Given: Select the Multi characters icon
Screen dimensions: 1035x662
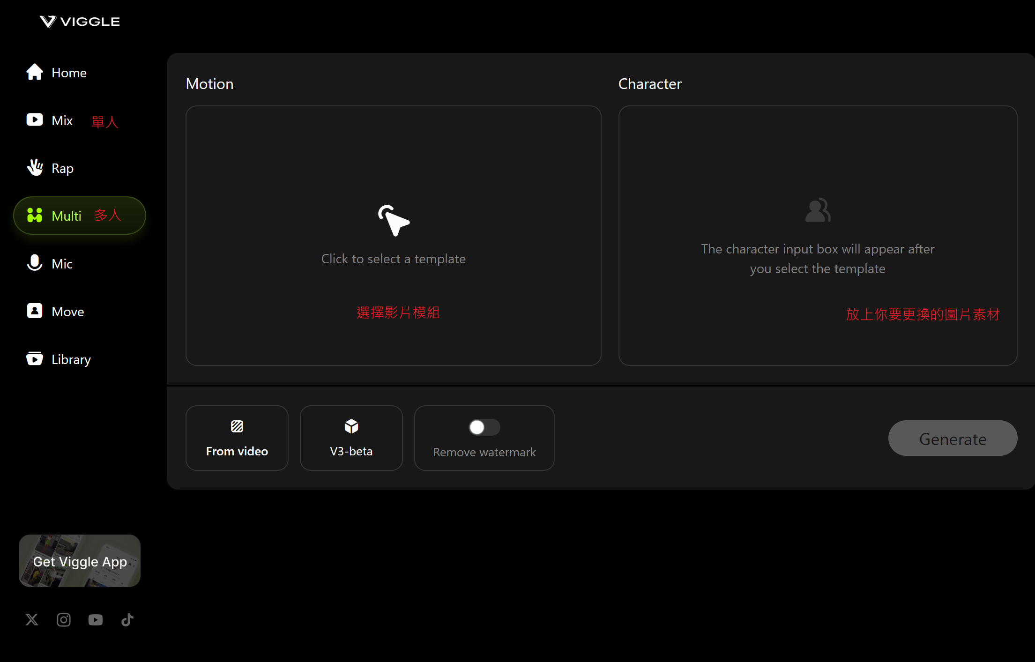Looking at the screenshot, I should click(35, 215).
